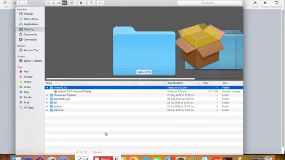Click the Edit Tags toolbar button
Image resolution: width=285 pixels, height=160 pixels.
pyautogui.click(x=101, y=3)
